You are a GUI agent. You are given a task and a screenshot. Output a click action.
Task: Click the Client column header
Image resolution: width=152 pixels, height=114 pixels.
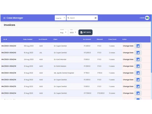(55, 39)
